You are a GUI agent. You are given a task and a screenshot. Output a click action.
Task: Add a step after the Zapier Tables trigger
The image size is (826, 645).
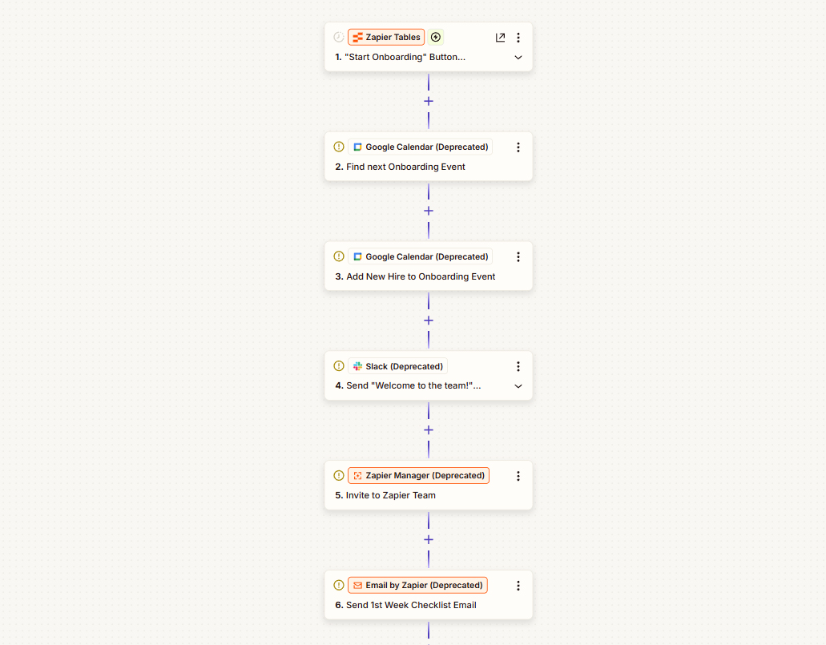pyautogui.click(x=429, y=101)
